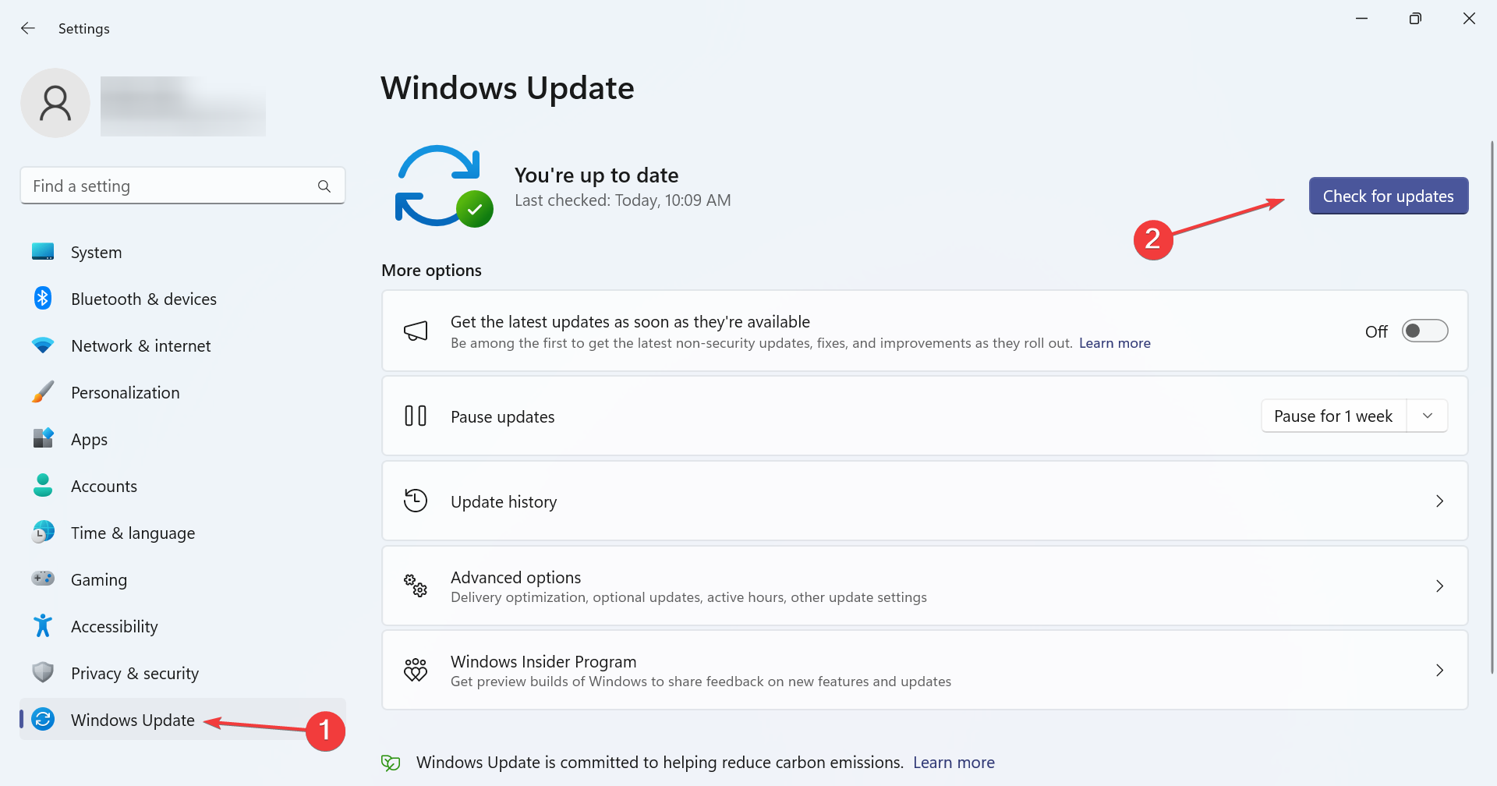1497x786 pixels.
Task: Select Windows Update in sidebar
Action: tap(182, 719)
